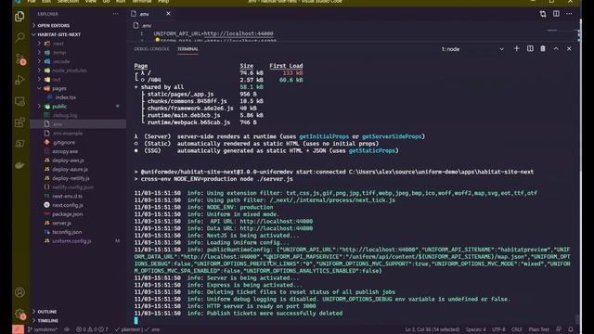594x334 pixels.
Task: Open the Explorer view in activity bar
Action: point(19,17)
